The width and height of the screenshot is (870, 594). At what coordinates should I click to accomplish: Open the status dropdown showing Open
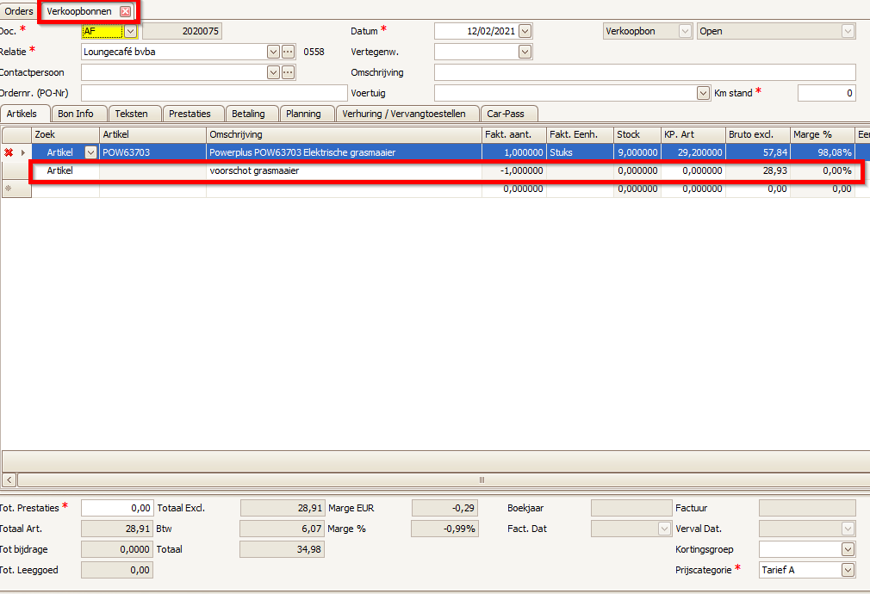point(848,32)
